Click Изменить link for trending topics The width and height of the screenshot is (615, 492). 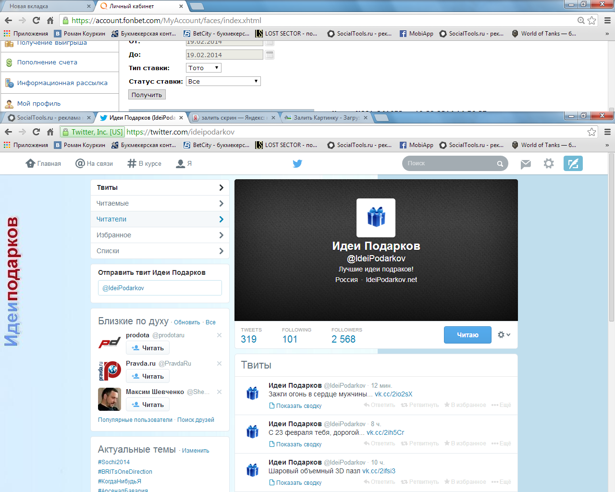196,451
